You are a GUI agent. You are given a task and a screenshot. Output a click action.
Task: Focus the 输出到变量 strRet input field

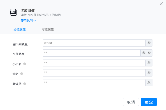(94, 43)
